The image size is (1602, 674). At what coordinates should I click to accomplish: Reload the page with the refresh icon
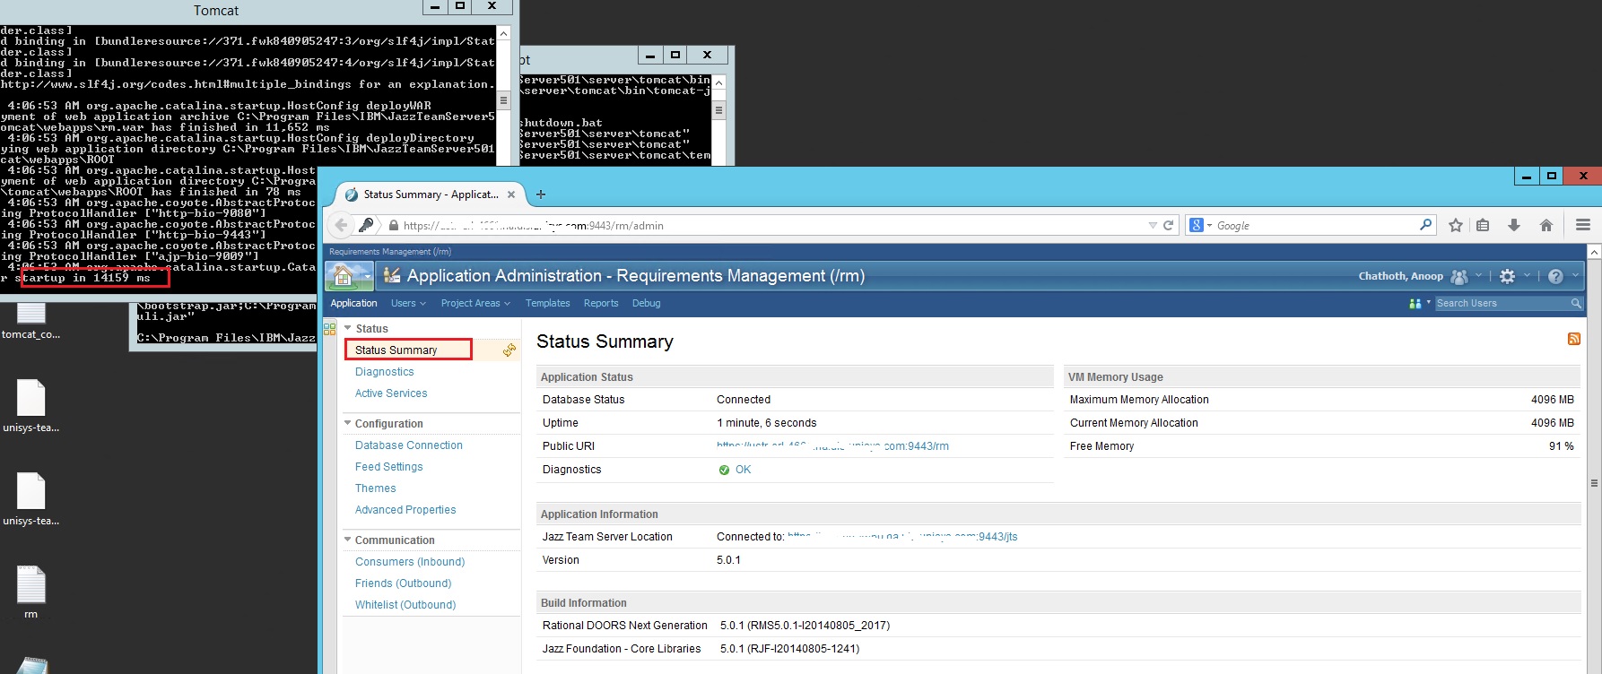click(1168, 226)
